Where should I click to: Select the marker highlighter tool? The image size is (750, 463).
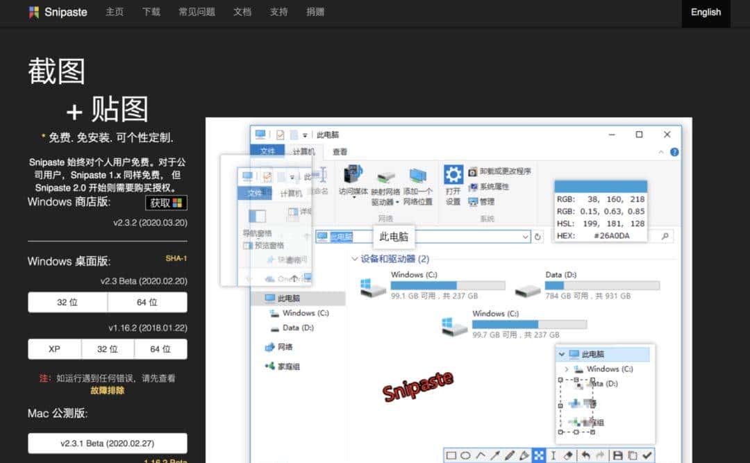[523, 454]
